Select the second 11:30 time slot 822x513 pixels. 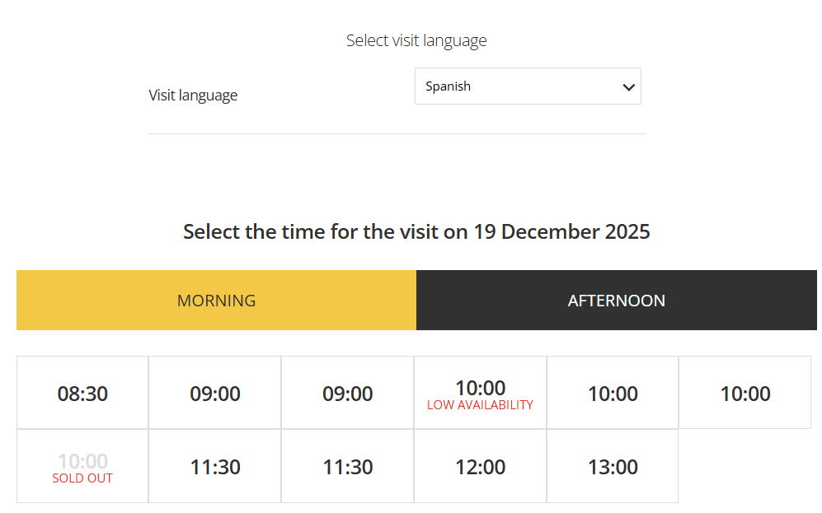click(x=348, y=467)
